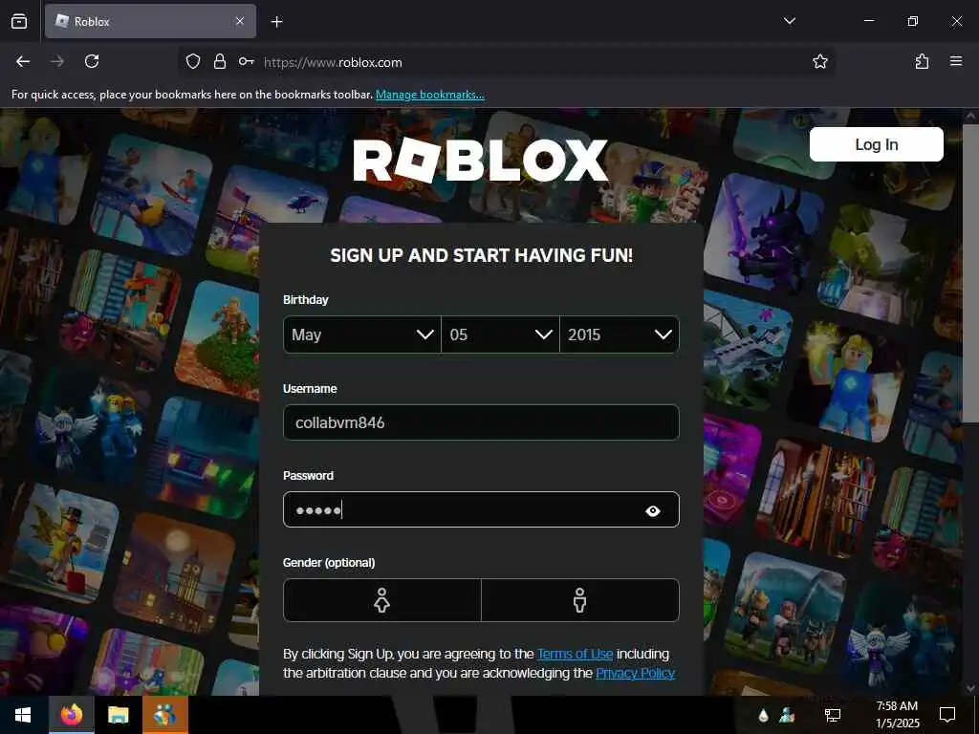
Task: Click the Log In button
Action: coord(876,144)
